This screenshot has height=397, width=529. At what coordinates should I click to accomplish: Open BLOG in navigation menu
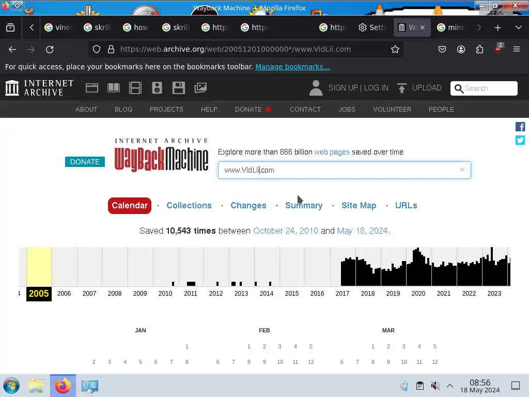click(x=123, y=110)
